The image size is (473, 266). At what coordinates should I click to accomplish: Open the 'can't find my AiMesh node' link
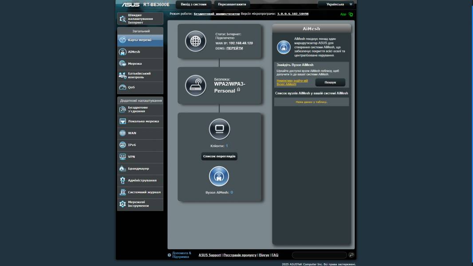[292, 82]
